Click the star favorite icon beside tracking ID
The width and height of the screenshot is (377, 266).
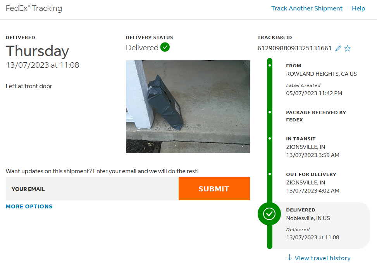point(348,48)
